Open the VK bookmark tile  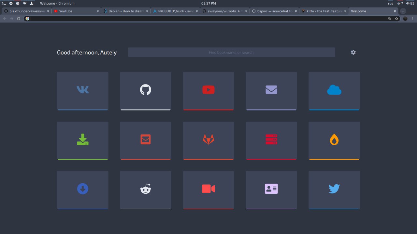(82, 91)
